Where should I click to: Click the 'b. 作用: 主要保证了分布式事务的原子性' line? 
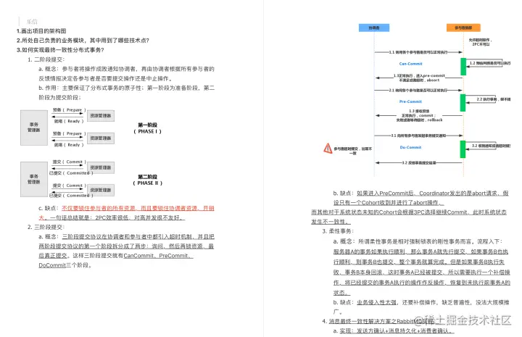[126, 88]
